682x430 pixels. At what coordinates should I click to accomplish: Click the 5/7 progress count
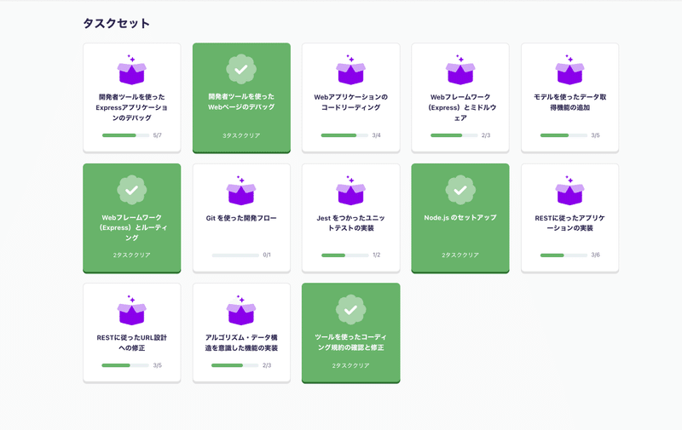tap(158, 135)
